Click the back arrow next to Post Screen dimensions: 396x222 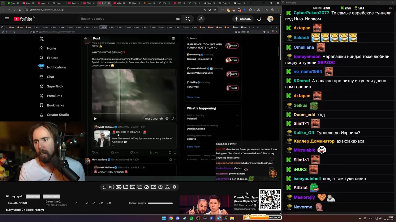pos(86,38)
